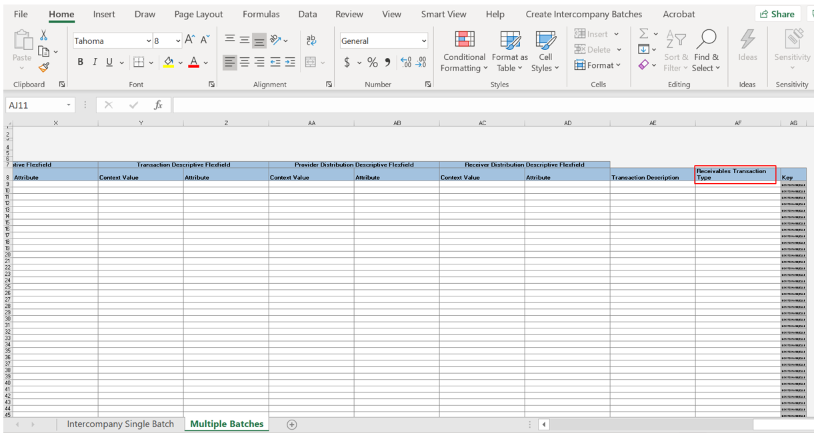Apply yellow Fill Color
816x433 pixels.
coord(169,62)
